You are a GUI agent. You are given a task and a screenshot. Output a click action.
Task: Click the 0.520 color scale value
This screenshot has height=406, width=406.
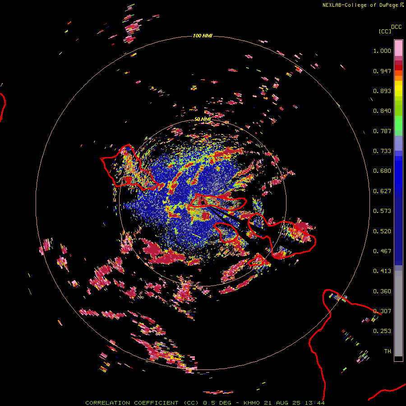382,231
